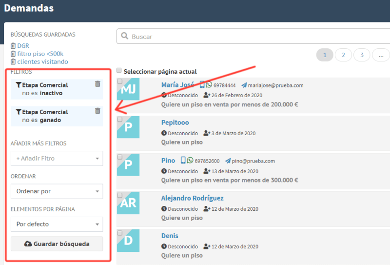Open the Por defecto elements-per-page dropdown
390x265 pixels.
click(57, 224)
